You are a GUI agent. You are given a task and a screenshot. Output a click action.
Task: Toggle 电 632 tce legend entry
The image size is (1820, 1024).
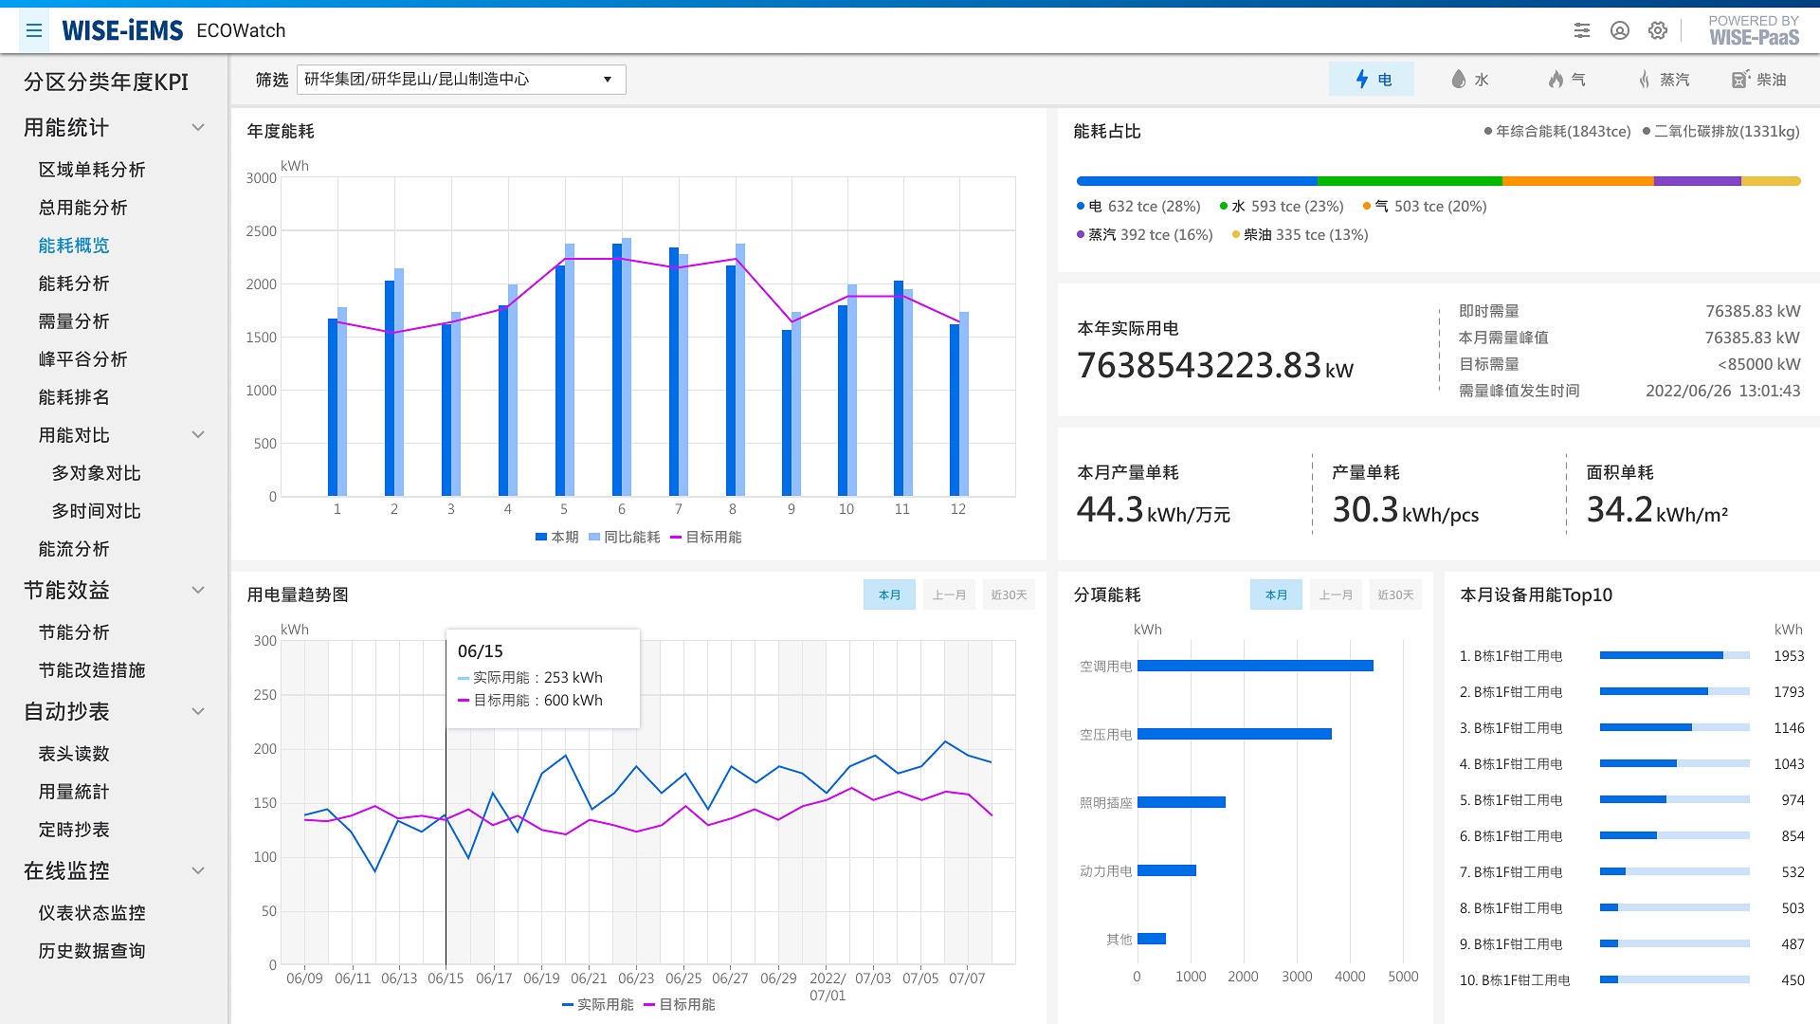[1138, 206]
